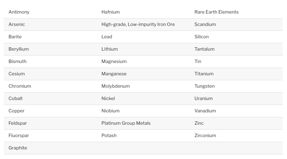
Task: Click the Bismuth entry
Action: (x=18, y=61)
